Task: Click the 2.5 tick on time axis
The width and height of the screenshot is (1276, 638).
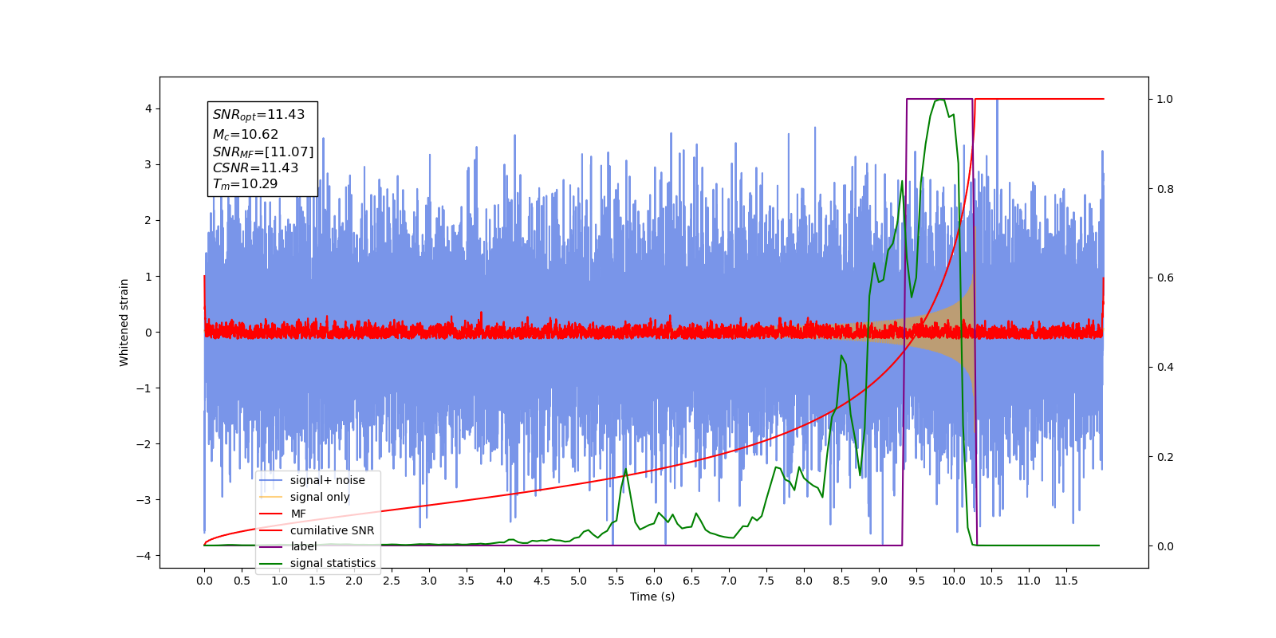Action: tap(392, 581)
